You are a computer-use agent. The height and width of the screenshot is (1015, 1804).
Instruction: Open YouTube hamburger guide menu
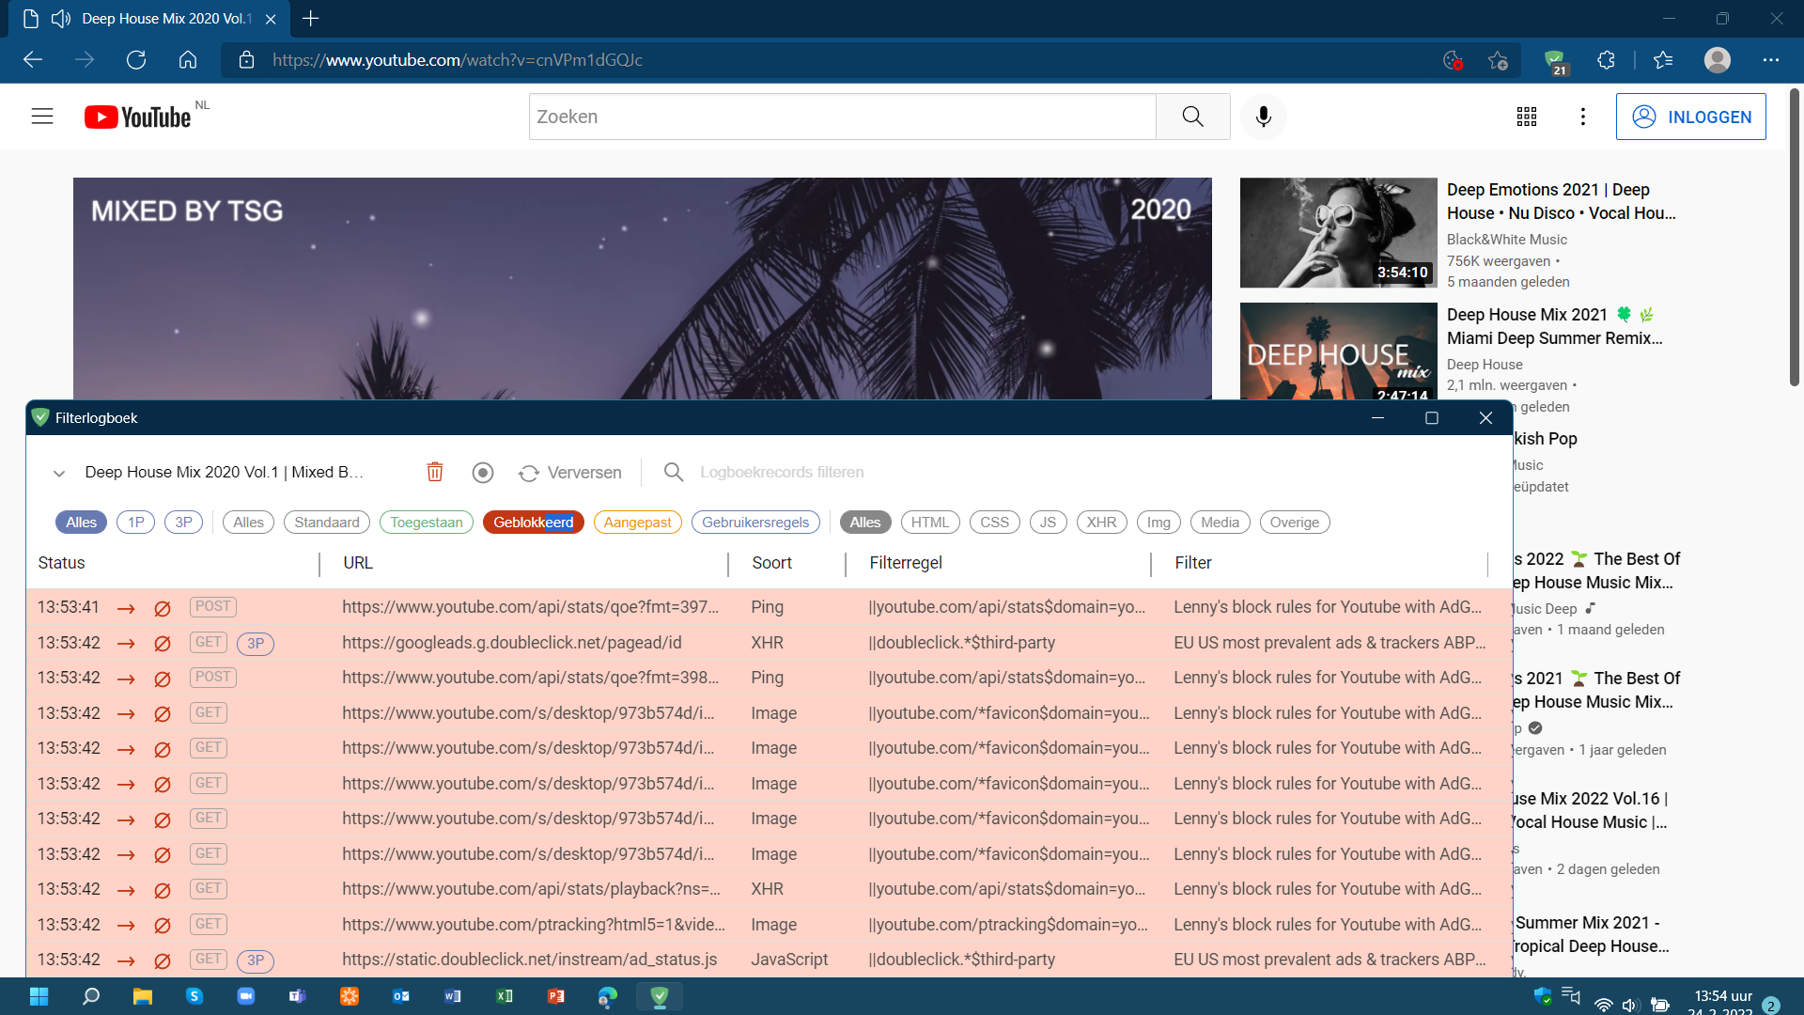pyautogui.click(x=42, y=117)
